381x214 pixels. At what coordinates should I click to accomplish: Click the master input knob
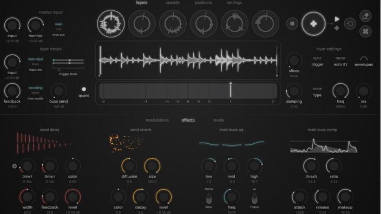[12, 25]
